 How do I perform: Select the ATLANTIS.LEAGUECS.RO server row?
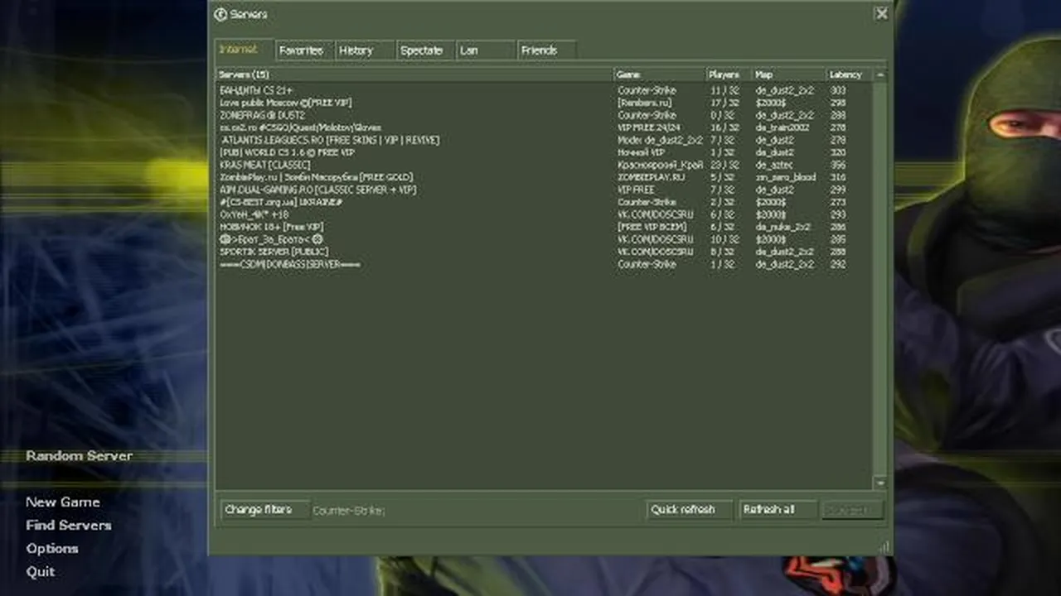click(x=544, y=140)
